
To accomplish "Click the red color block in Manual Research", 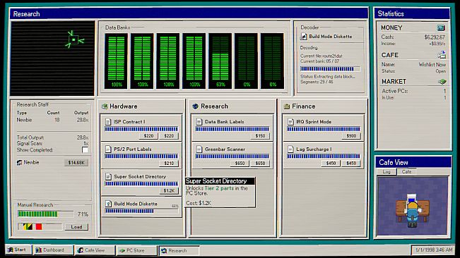I will click(x=39, y=226).
